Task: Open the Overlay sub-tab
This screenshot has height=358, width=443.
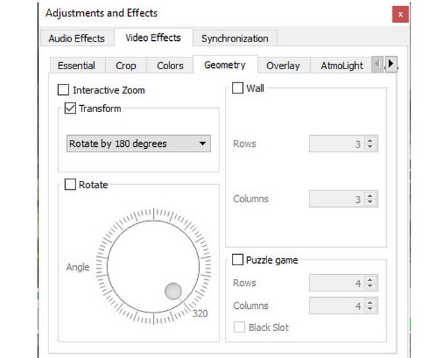Action: (x=283, y=66)
